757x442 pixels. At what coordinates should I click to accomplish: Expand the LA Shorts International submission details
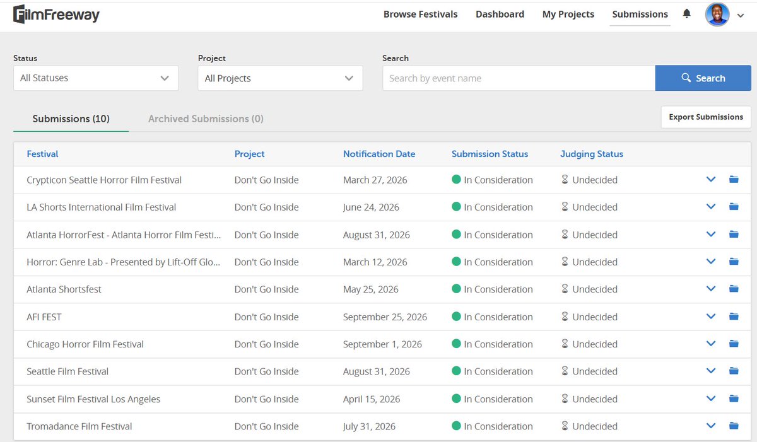[711, 207]
